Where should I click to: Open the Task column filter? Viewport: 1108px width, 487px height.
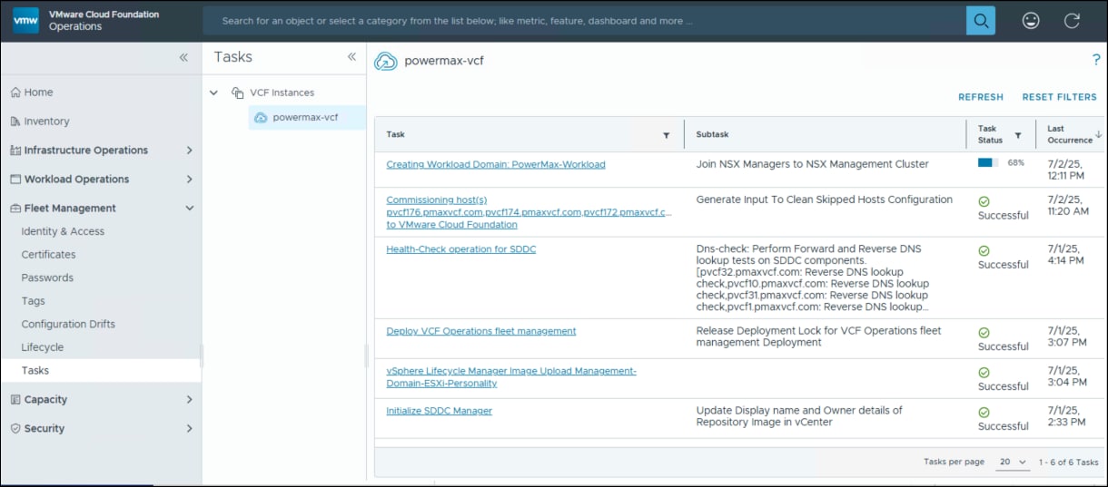tap(666, 135)
